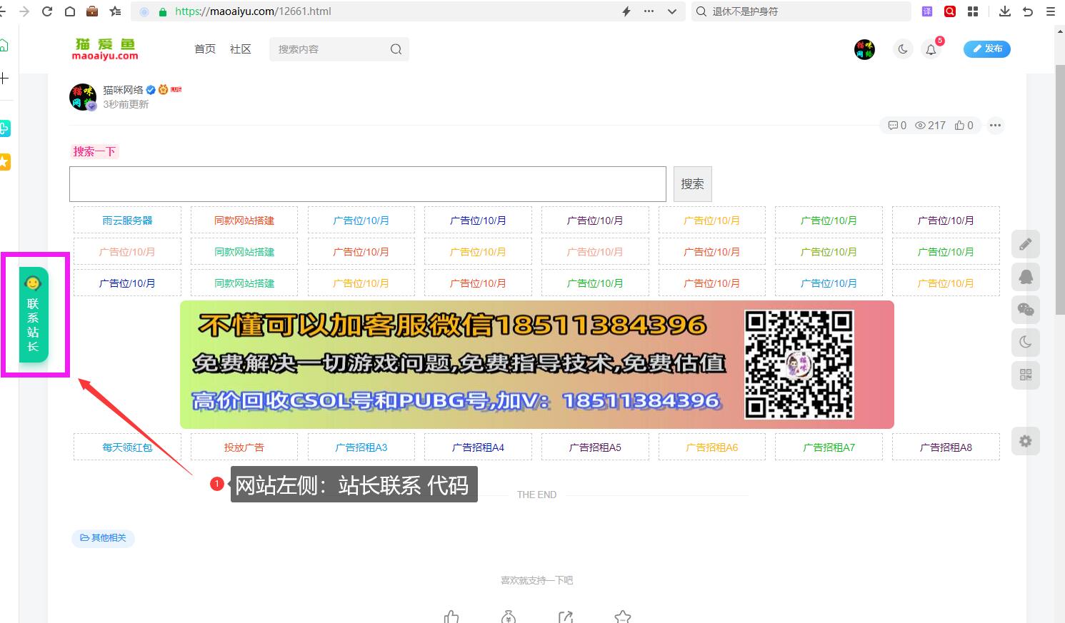
Task: Click the browser search box showing 退休不是护身符
Action: click(800, 11)
